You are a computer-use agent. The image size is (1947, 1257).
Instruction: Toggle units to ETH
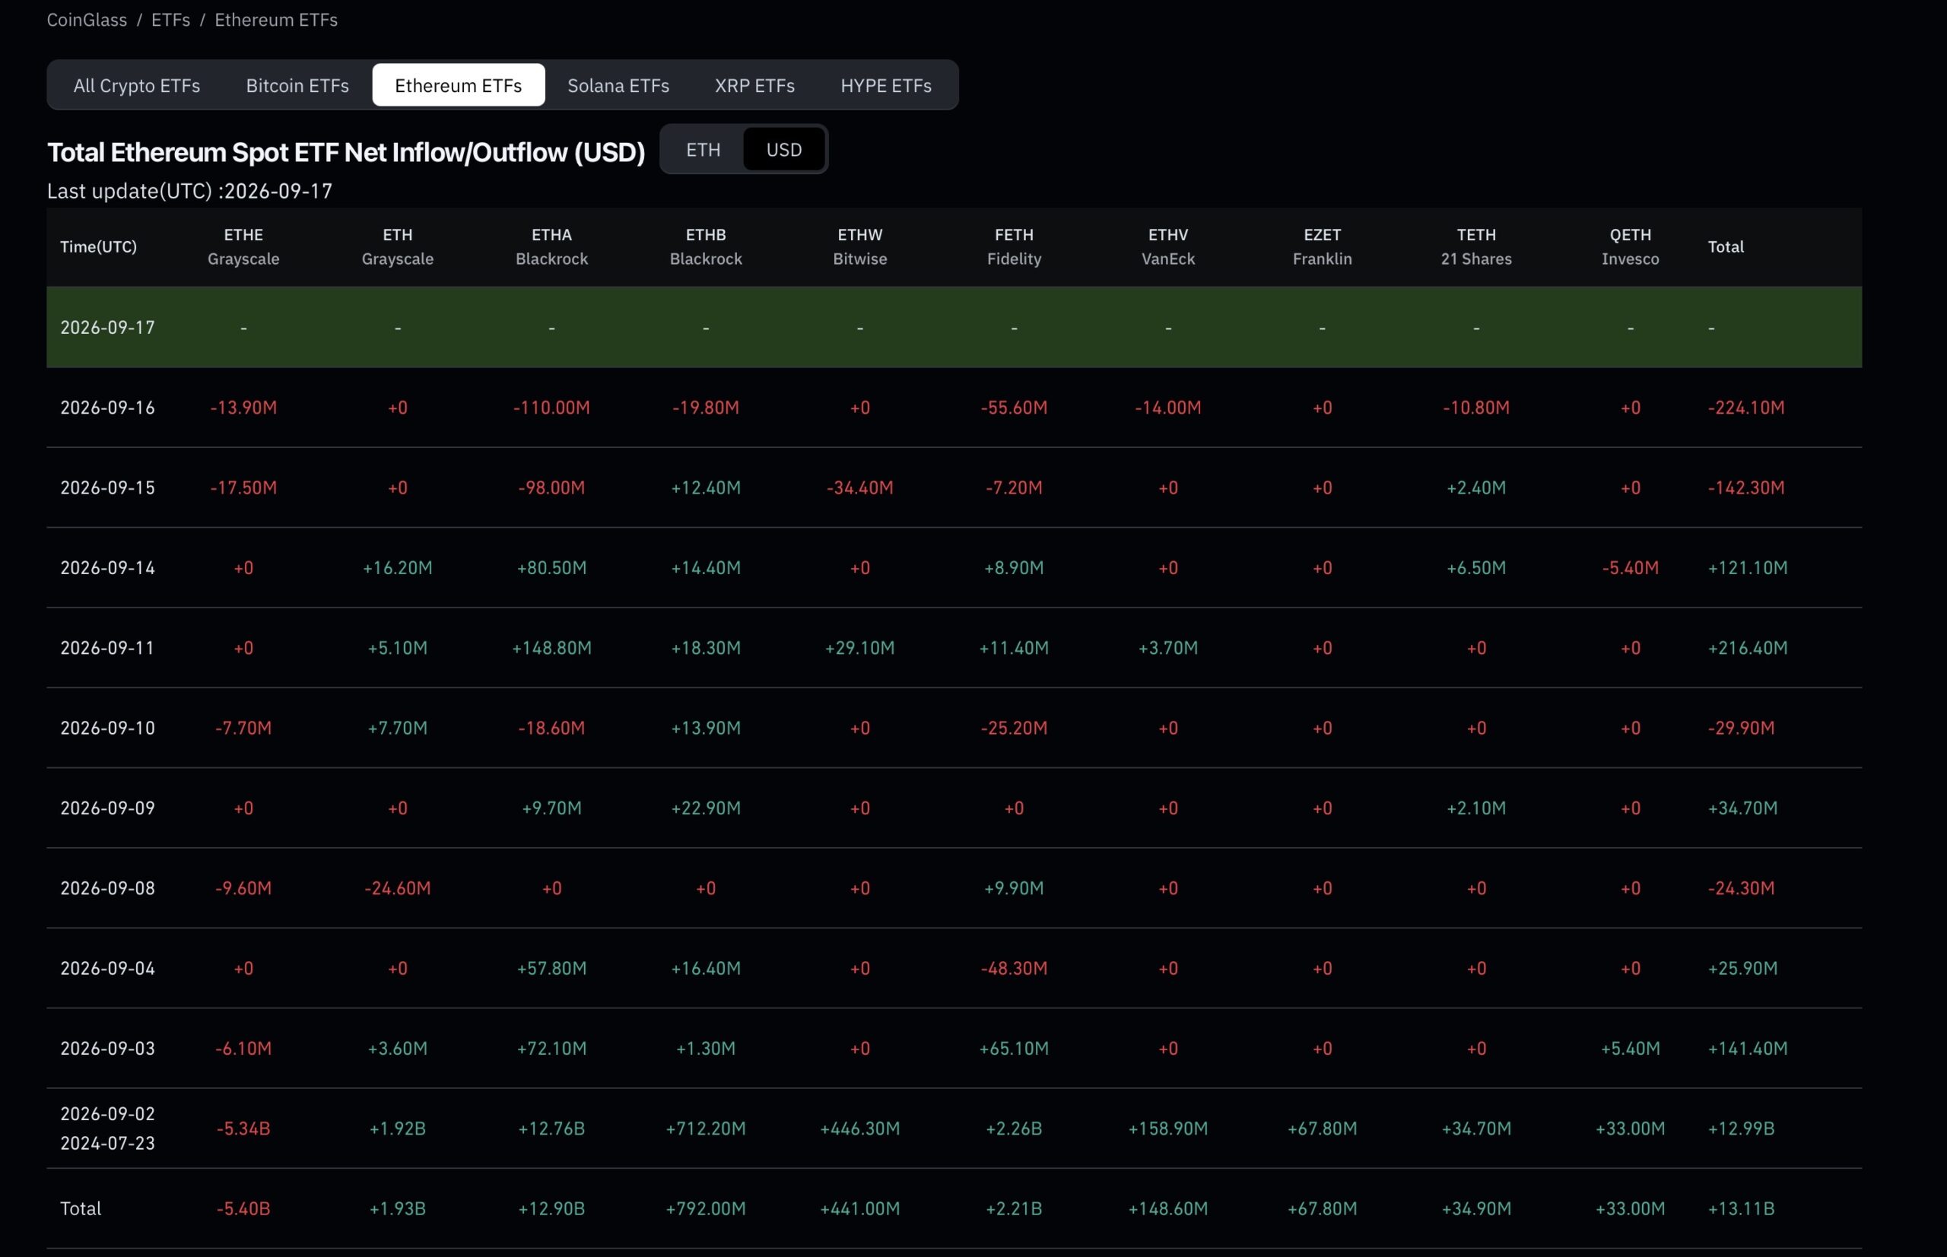click(x=703, y=149)
